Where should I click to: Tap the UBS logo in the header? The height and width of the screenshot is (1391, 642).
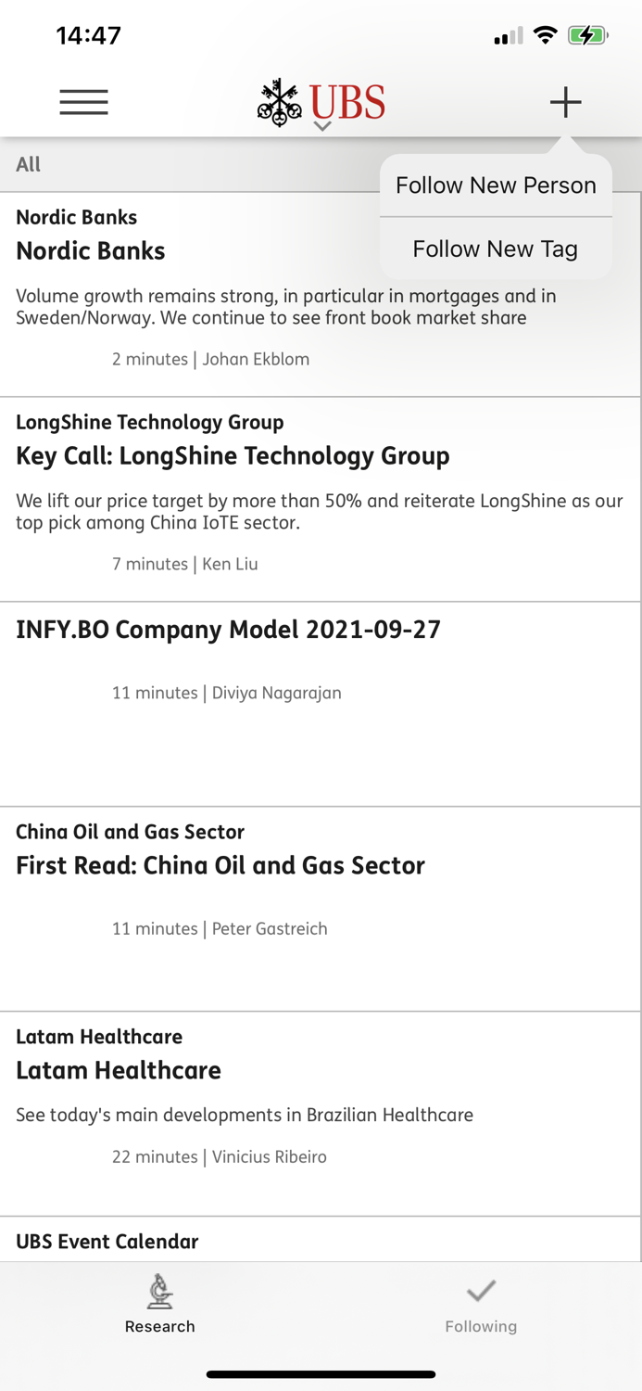pos(321,100)
